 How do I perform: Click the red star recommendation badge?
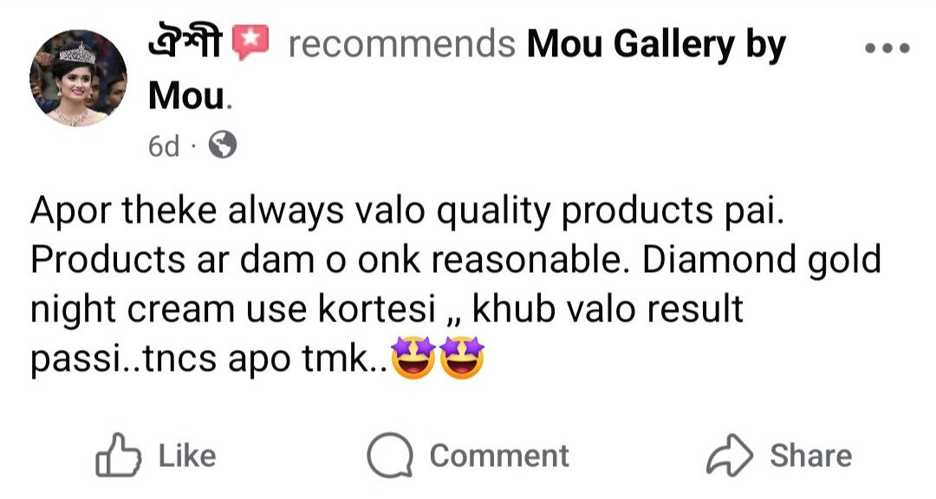pyautogui.click(x=250, y=42)
